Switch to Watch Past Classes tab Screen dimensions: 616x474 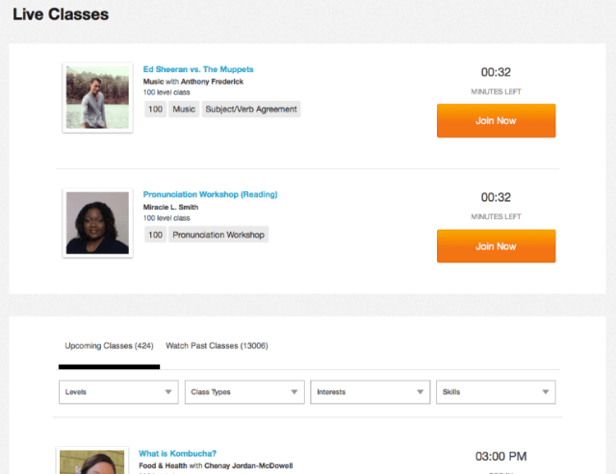pyautogui.click(x=217, y=345)
